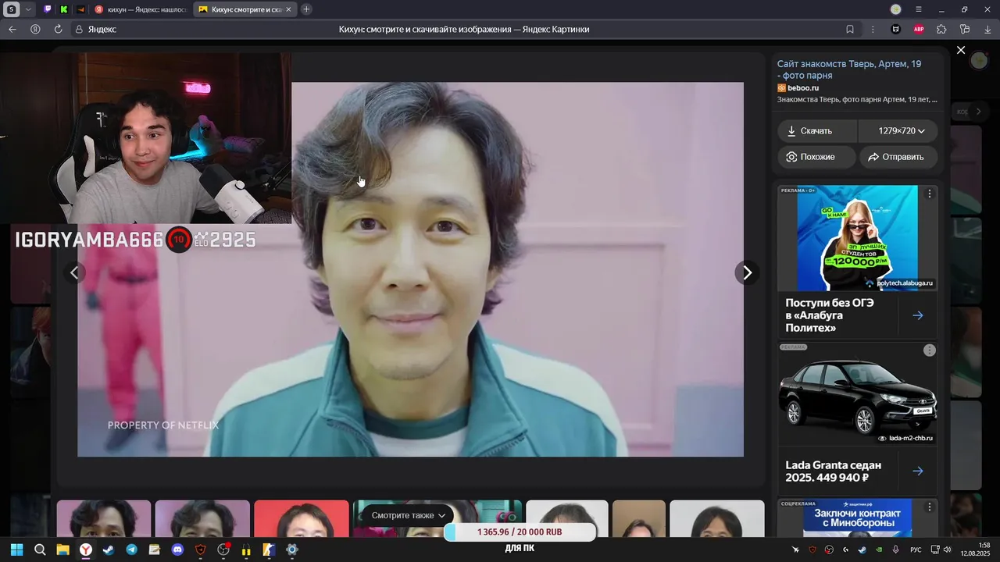Open first related thumbnail in bottom strip
This screenshot has width=1000, height=562.
pos(104,519)
